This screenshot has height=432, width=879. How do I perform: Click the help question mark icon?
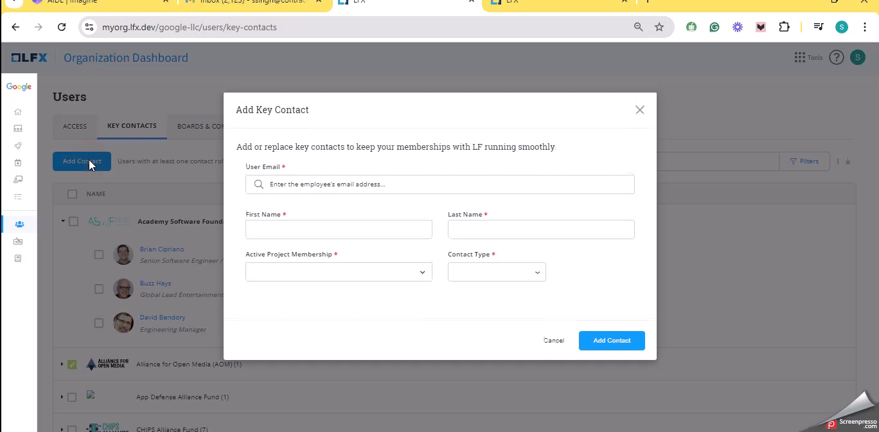point(836,58)
